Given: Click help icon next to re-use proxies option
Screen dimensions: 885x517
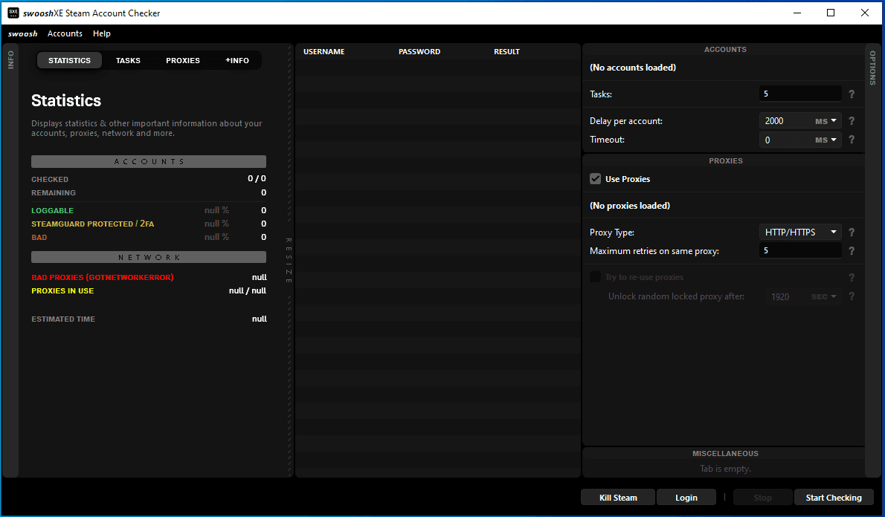Looking at the screenshot, I should tap(851, 277).
